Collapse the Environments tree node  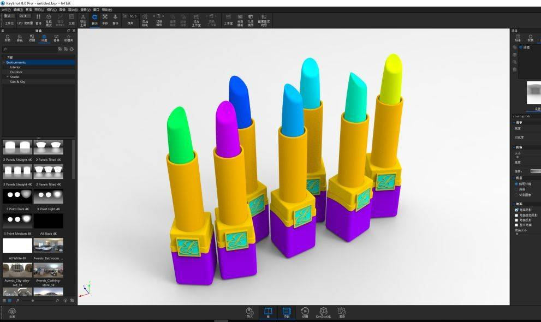coord(4,63)
